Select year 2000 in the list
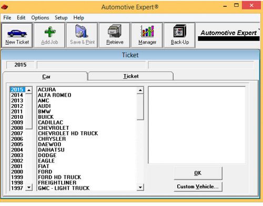 click(17, 172)
